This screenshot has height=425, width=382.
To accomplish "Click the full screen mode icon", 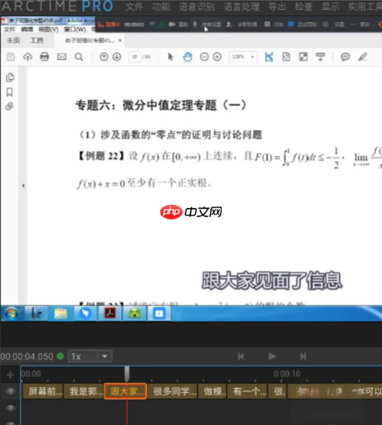I will click(x=303, y=57).
